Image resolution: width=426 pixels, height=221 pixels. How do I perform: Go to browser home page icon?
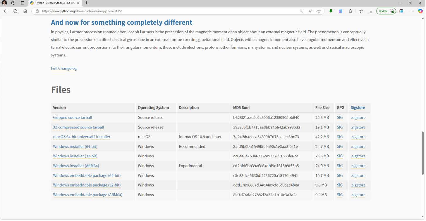pyautogui.click(x=25, y=11)
